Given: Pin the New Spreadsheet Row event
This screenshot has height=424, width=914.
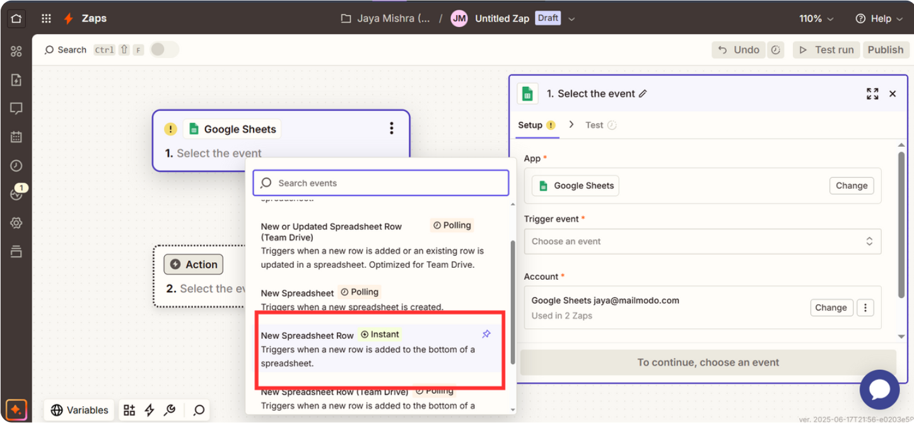Looking at the screenshot, I should (486, 334).
